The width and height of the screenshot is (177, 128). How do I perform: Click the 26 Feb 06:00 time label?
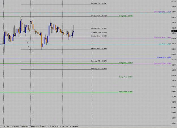pyautogui.click(x=74, y=127)
